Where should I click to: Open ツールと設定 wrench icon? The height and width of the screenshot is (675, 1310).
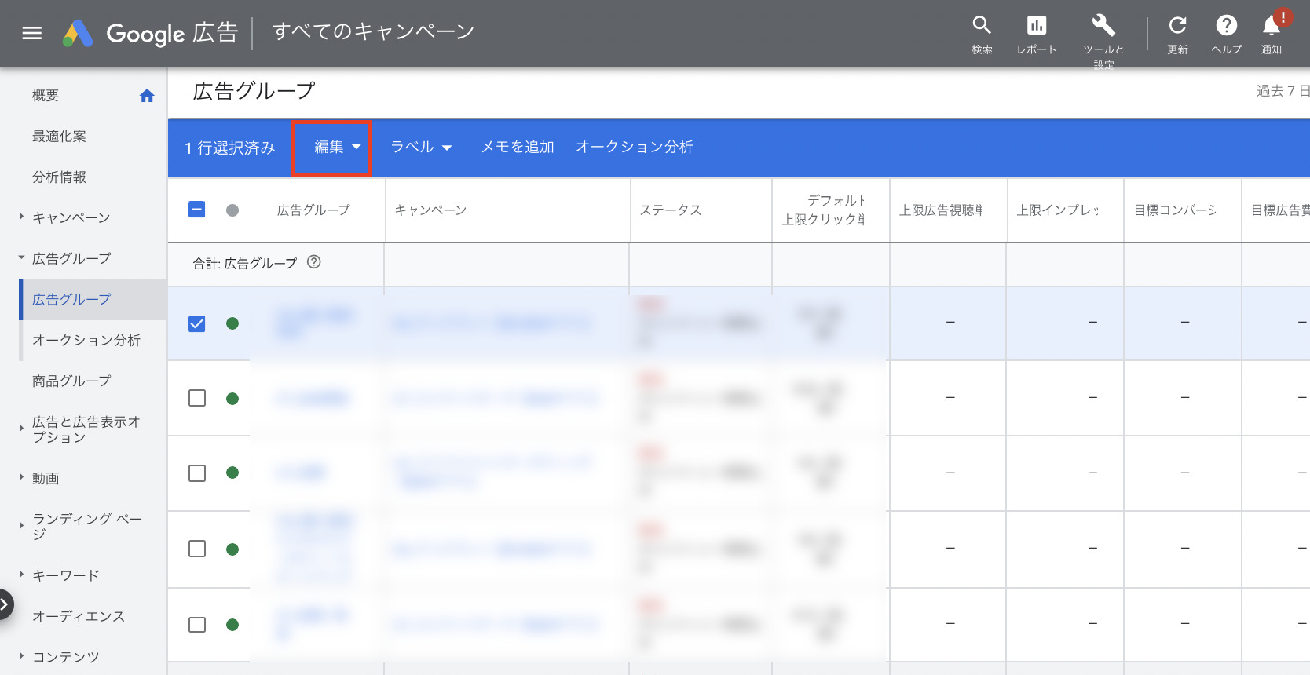pyautogui.click(x=1103, y=26)
